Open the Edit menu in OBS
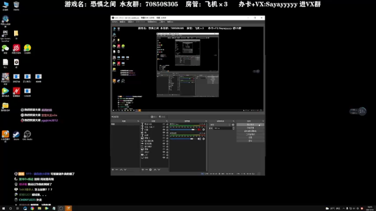 (x=123, y=22)
